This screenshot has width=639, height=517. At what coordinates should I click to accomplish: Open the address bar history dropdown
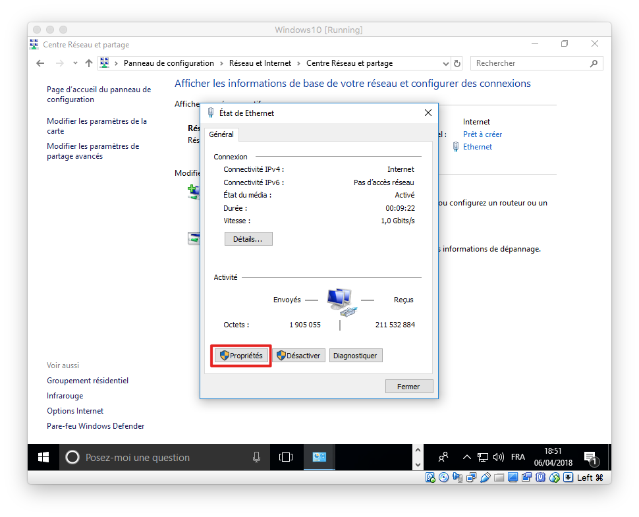point(446,64)
